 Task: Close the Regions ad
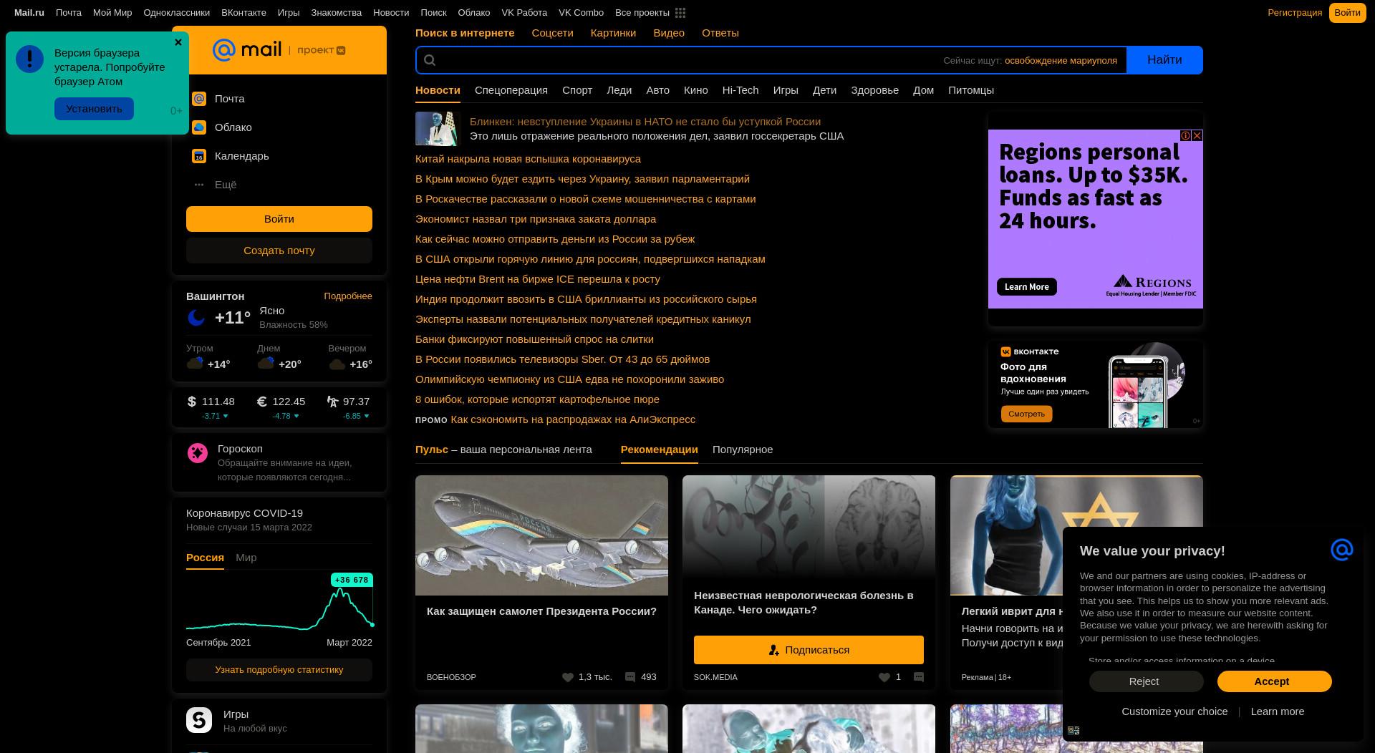1197,135
